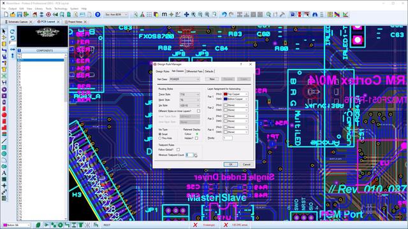Open the Net Class POWER dropdown
The width and height of the screenshot is (408, 229).
[x=184, y=79]
